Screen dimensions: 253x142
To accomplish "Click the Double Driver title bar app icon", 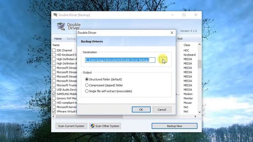I will [x=55, y=15].
